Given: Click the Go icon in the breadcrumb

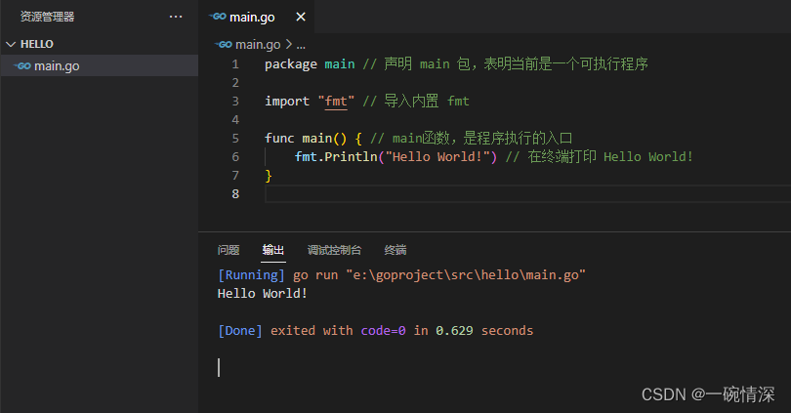Looking at the screenshot, I should coord(224,44).
